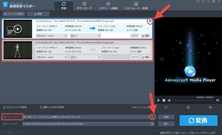
Task: Open shopping cart icon in title bar
Action: coord(198,1)
